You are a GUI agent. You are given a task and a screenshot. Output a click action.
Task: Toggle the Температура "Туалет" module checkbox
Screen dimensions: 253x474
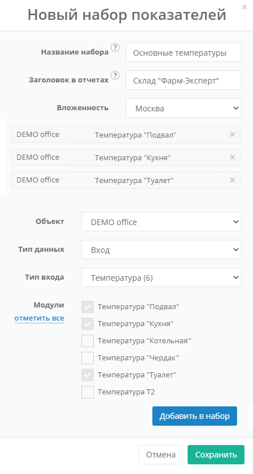[88, 375]
